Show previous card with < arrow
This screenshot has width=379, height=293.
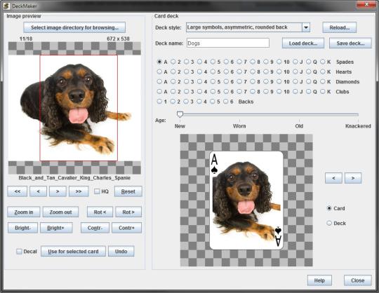coord(333,178)
